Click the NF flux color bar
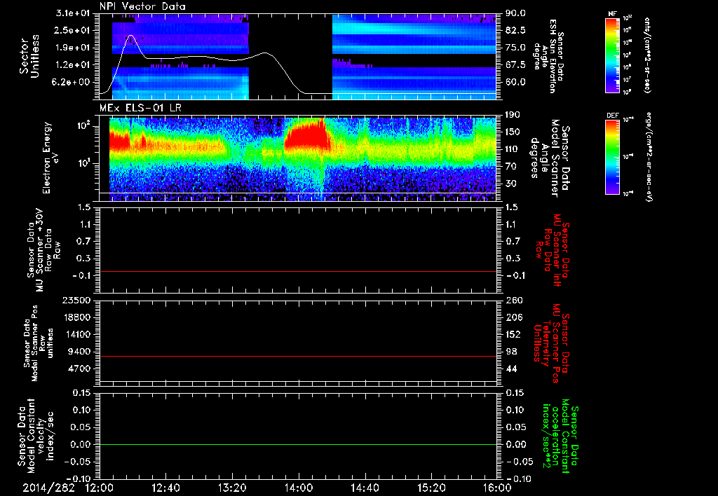Screen dimensions: 718x496 point(612,55)
